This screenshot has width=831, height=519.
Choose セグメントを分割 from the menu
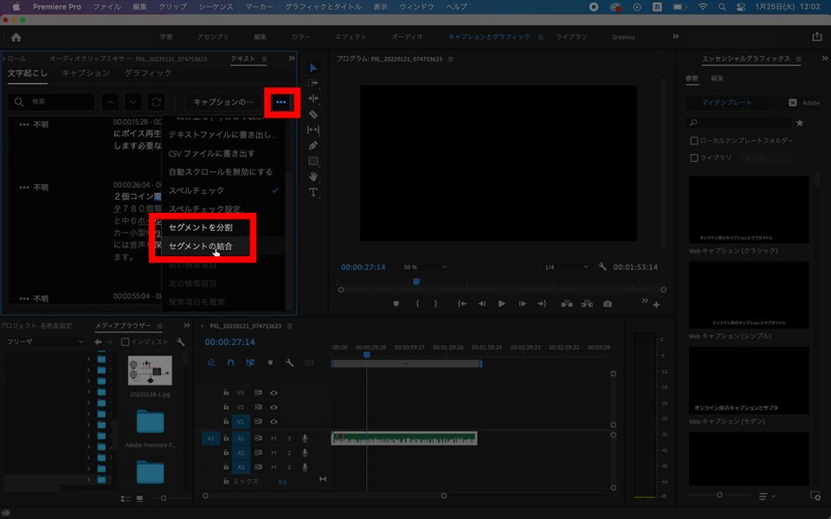[x=200, y=227]
